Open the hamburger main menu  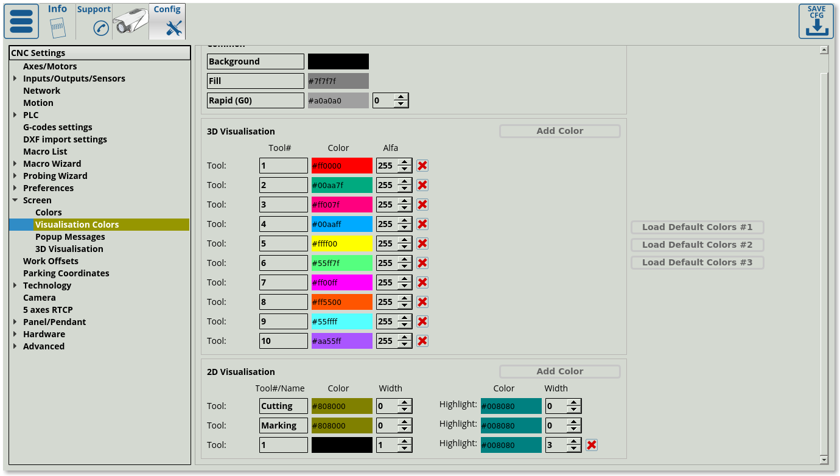click(x=21, y=21)
